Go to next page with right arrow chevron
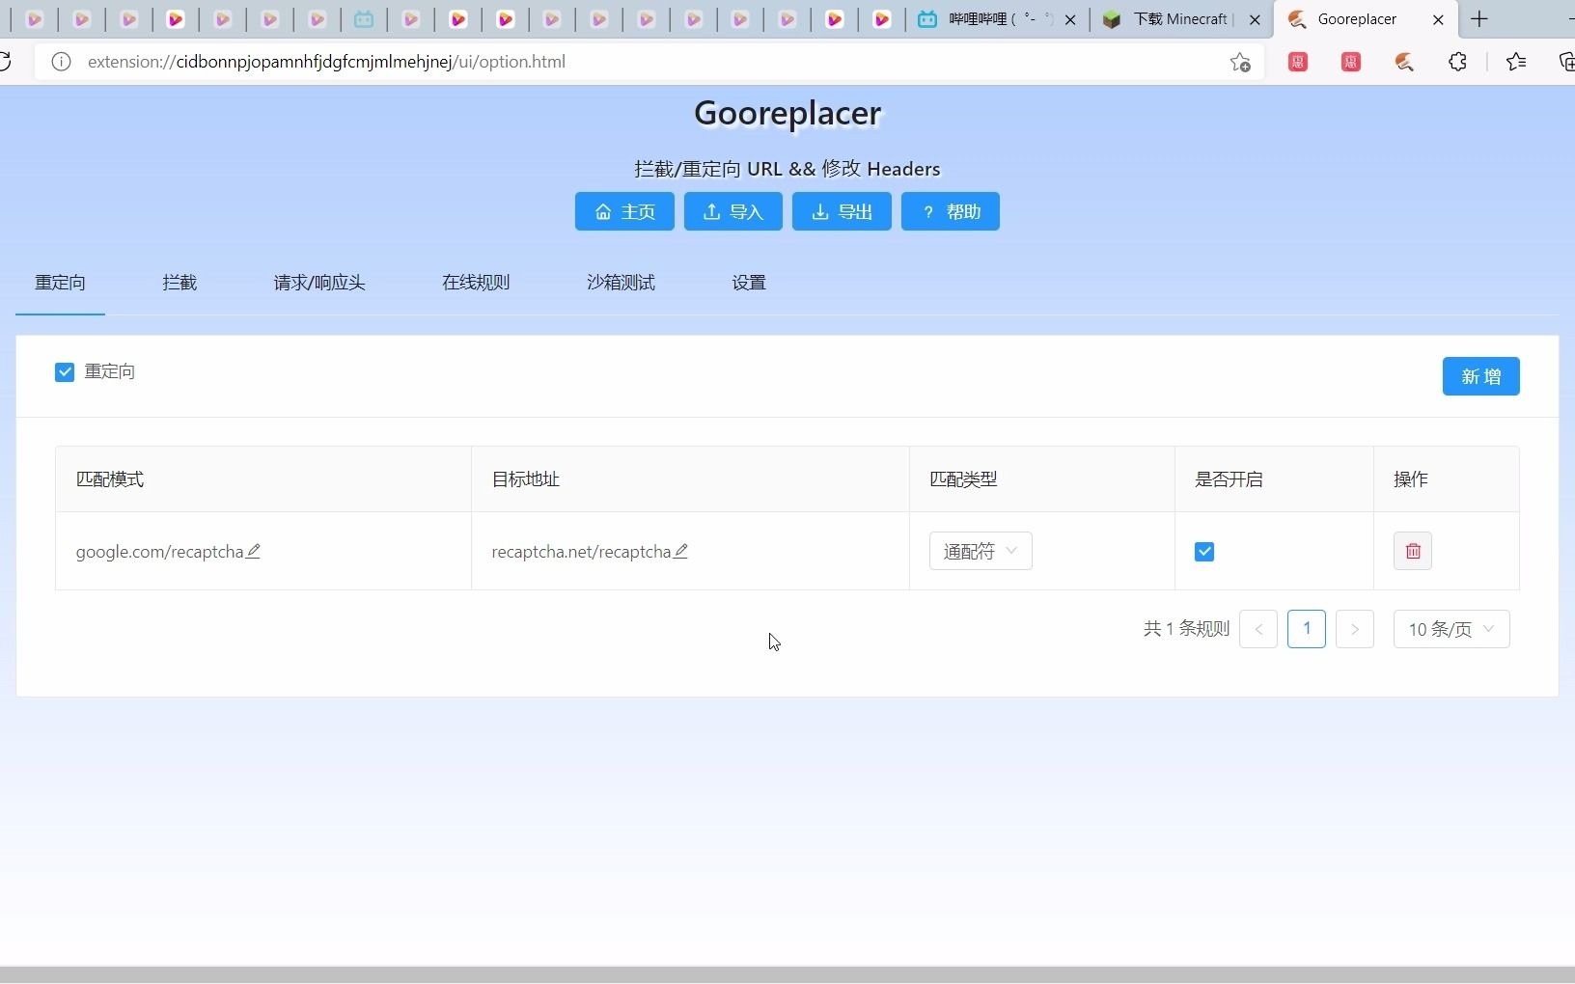Screen dimensions: 1575x984 (x=1355, y=629)
